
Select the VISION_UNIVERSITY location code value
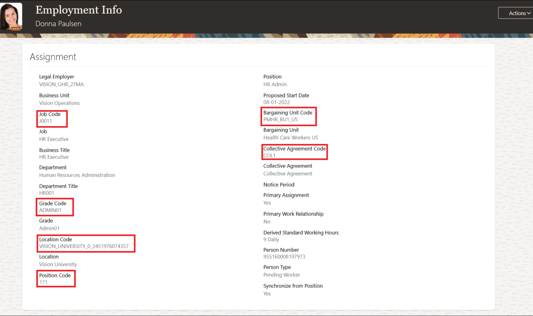click(x=84, y=246)
